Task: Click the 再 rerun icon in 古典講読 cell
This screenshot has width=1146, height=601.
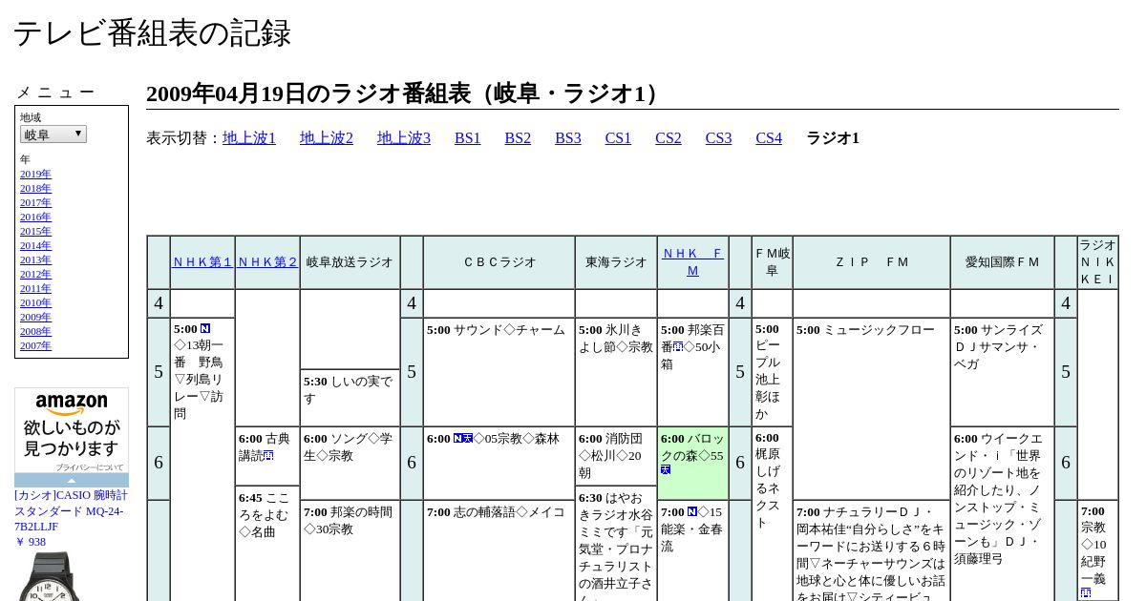Action: (268, 456)
